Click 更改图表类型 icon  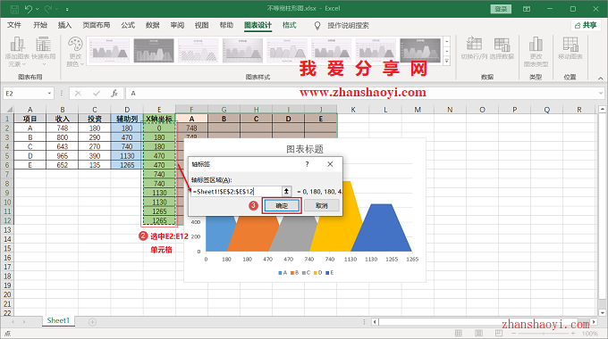click(x=536, y=52)
